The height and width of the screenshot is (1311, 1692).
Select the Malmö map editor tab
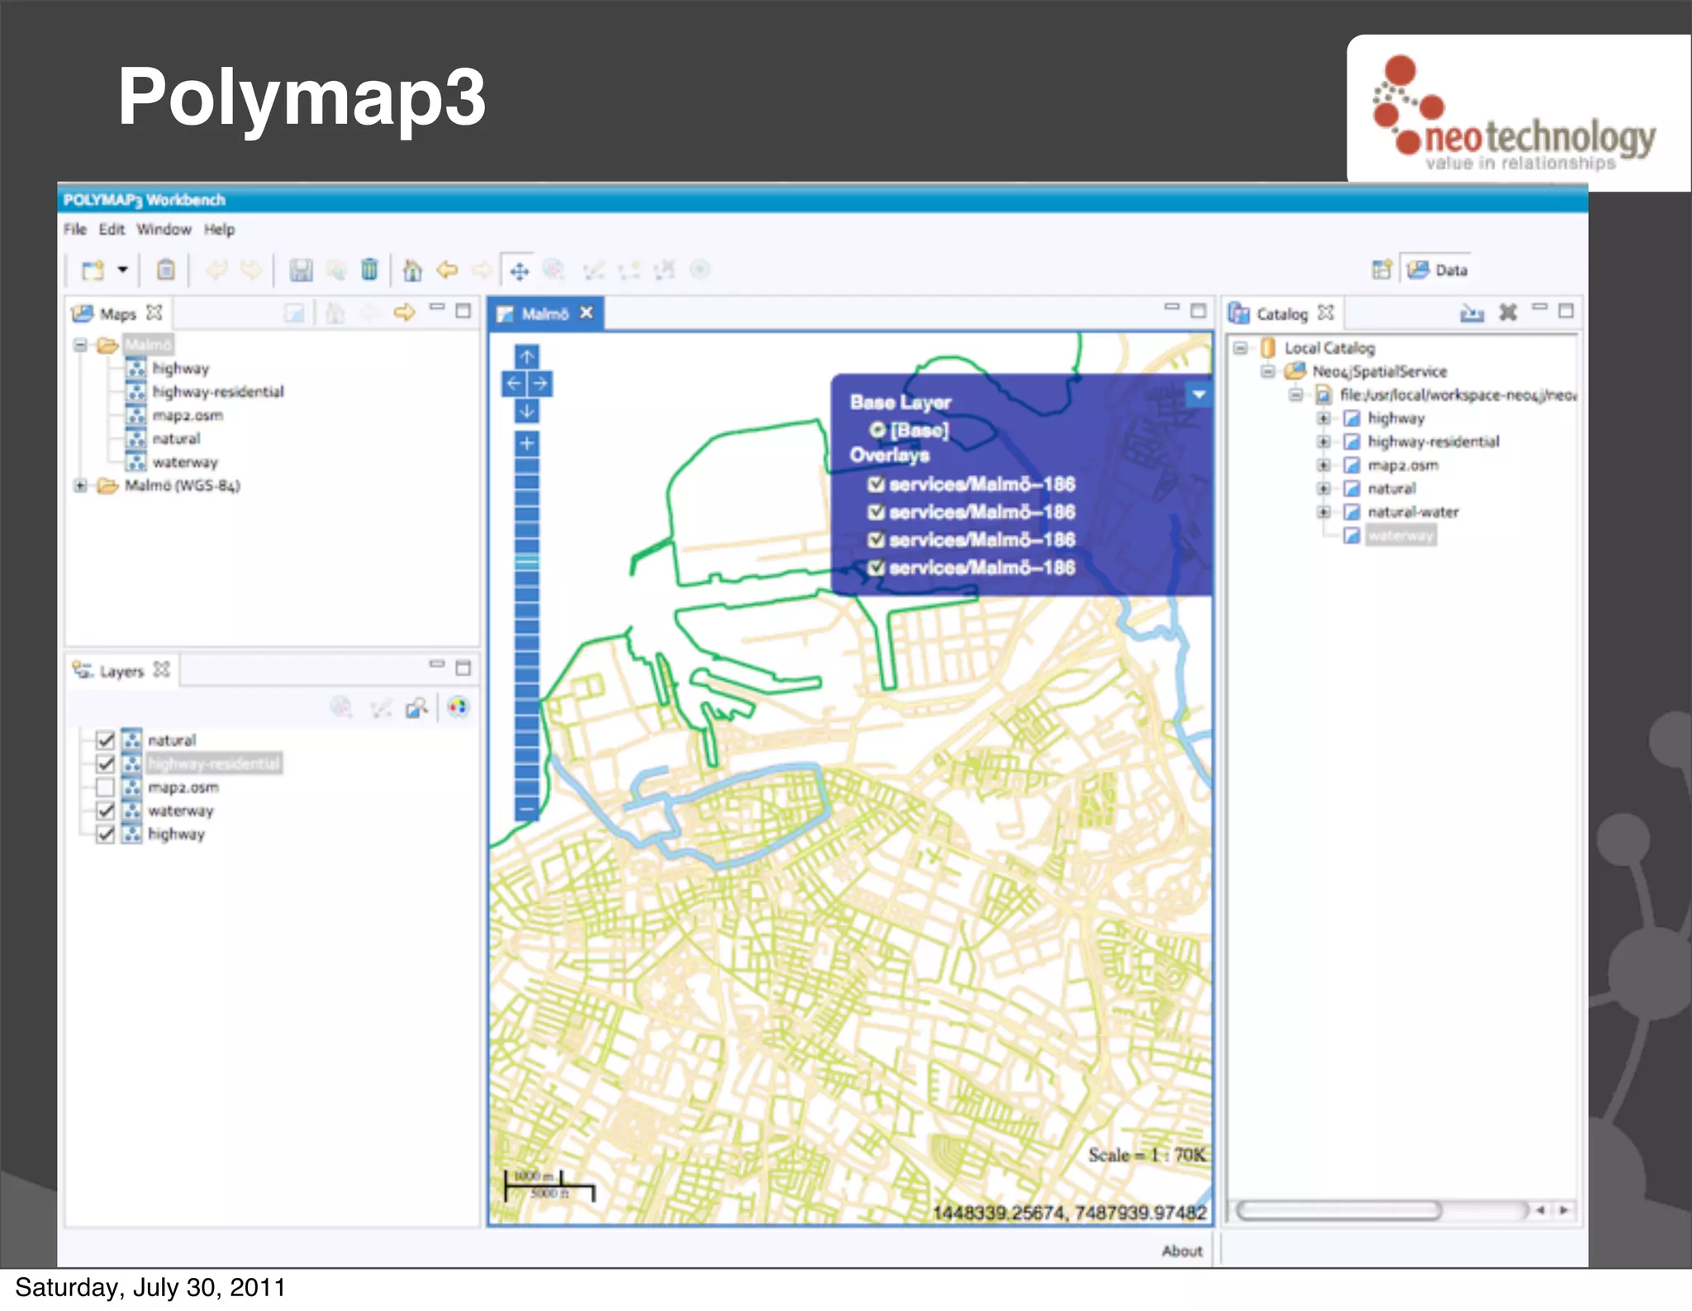[x=545, y=314]
